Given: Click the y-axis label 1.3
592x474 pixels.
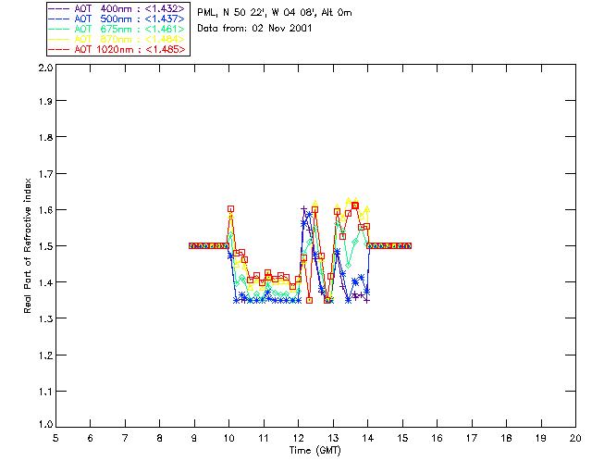Looking at the screenshot, I should [x=45, y=318].
